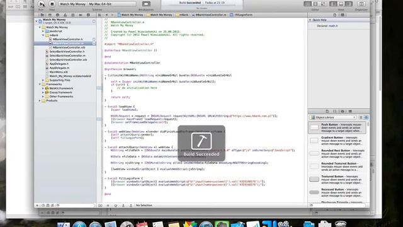Show the Breakpoint navigator
The height and width of the screenshot is (227, 403).
(x=81, y=15)
